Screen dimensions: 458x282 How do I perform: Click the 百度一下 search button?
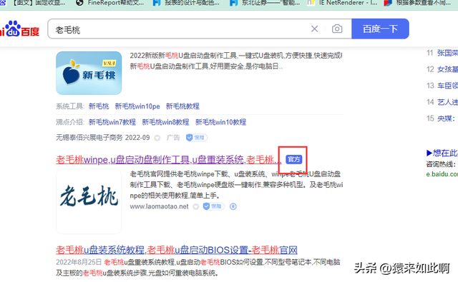pos(380,29)
